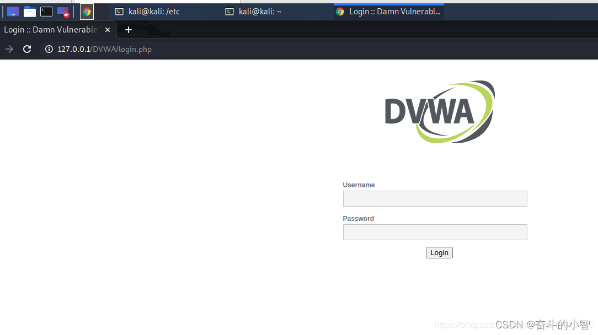Open a new browser tab
The width and height of the screenshot is (598, 335).
coord(129,30)
